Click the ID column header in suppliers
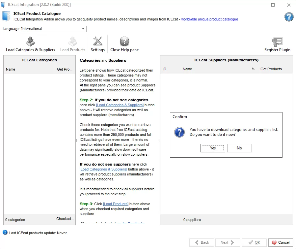296x249 pixels. (x=165, y=69)
